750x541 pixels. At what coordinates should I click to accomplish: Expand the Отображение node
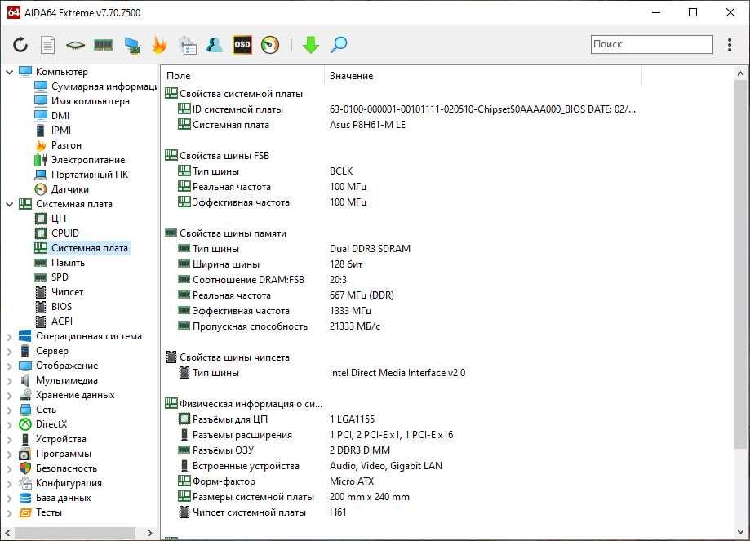point(9,366)
